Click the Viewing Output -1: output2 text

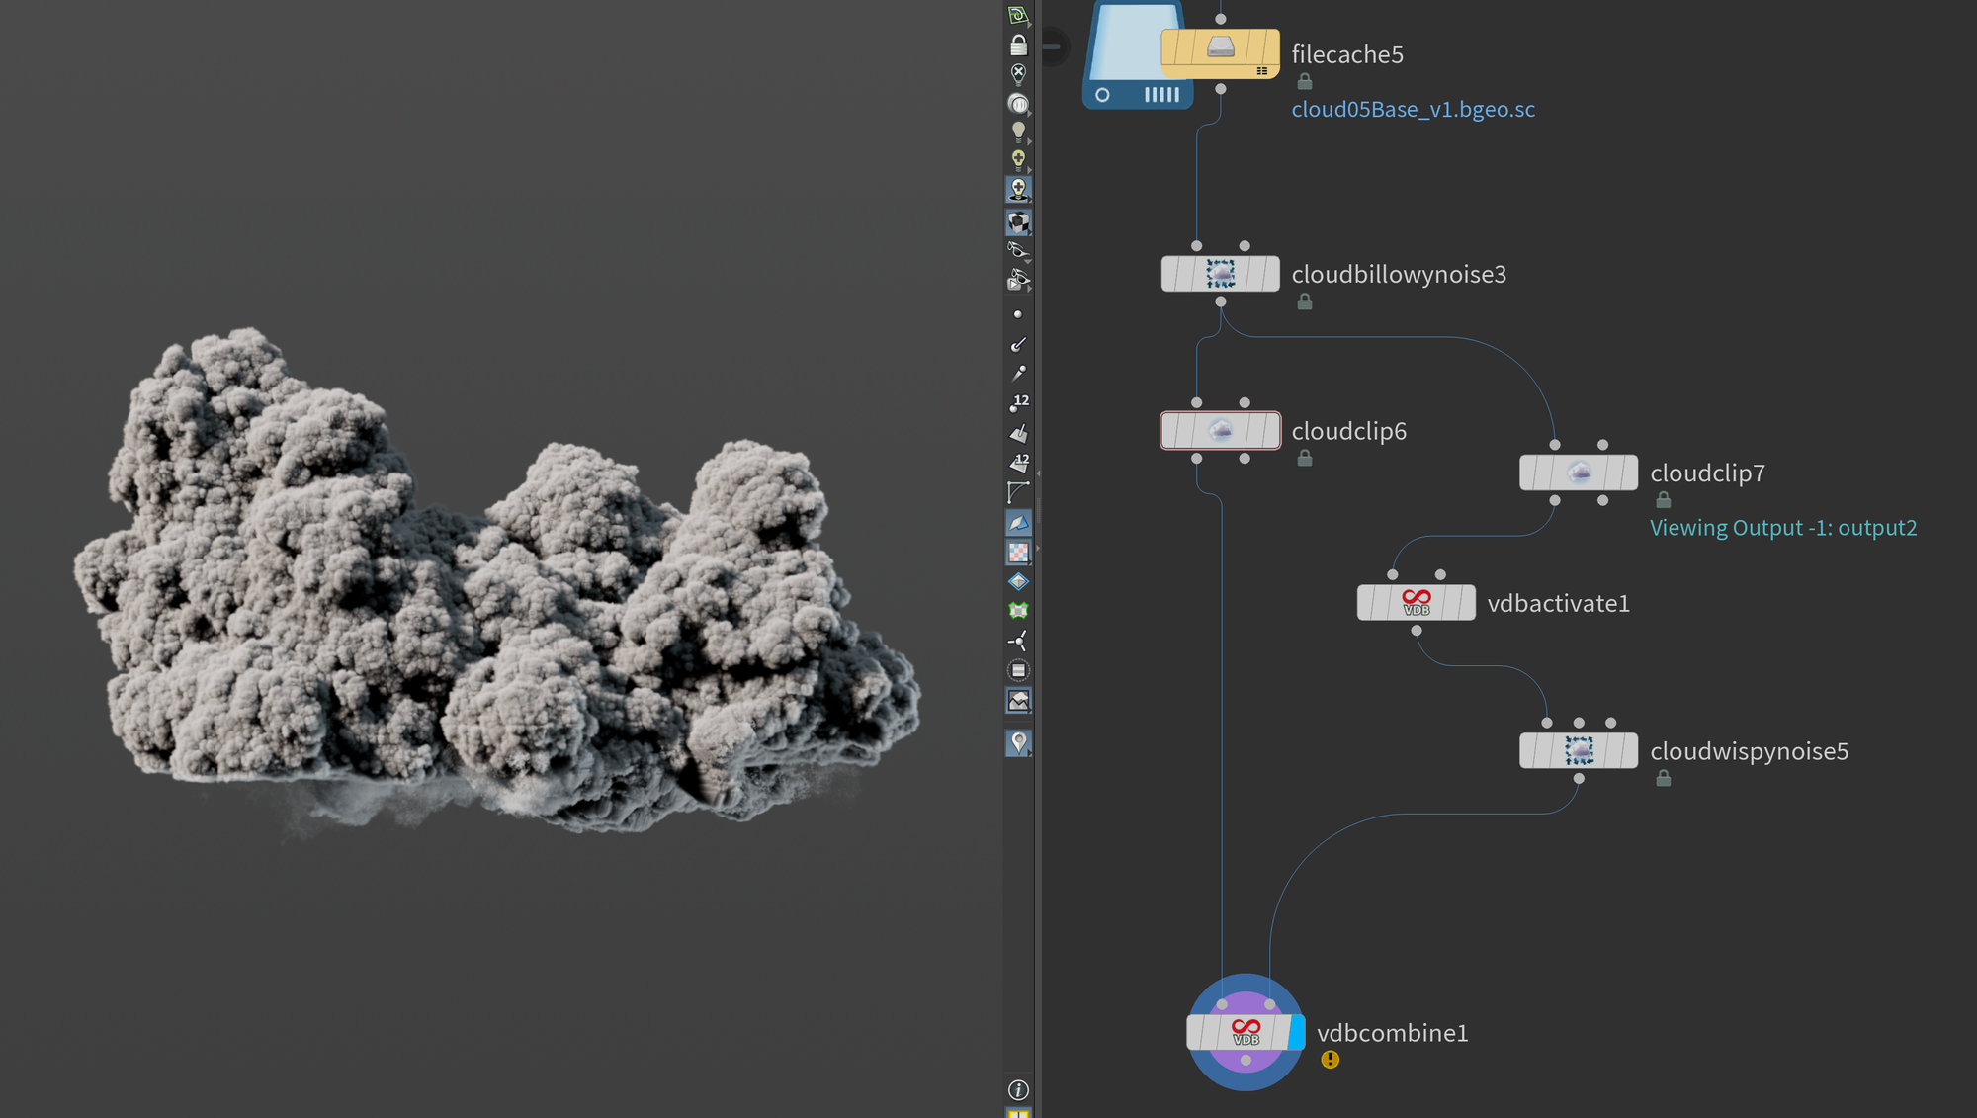(1782, 528)
